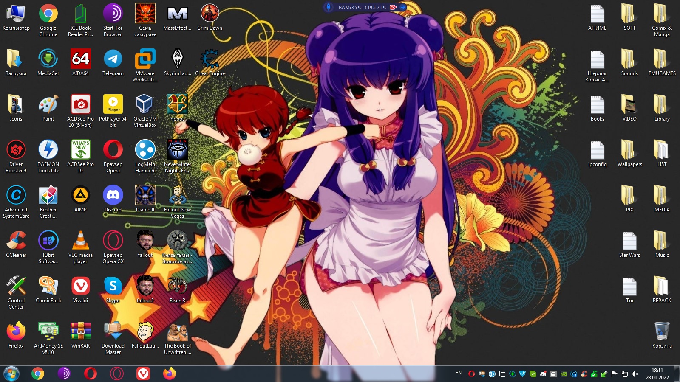
Task: Launch AIMP from the desktop
Action: tap(80, 199)
